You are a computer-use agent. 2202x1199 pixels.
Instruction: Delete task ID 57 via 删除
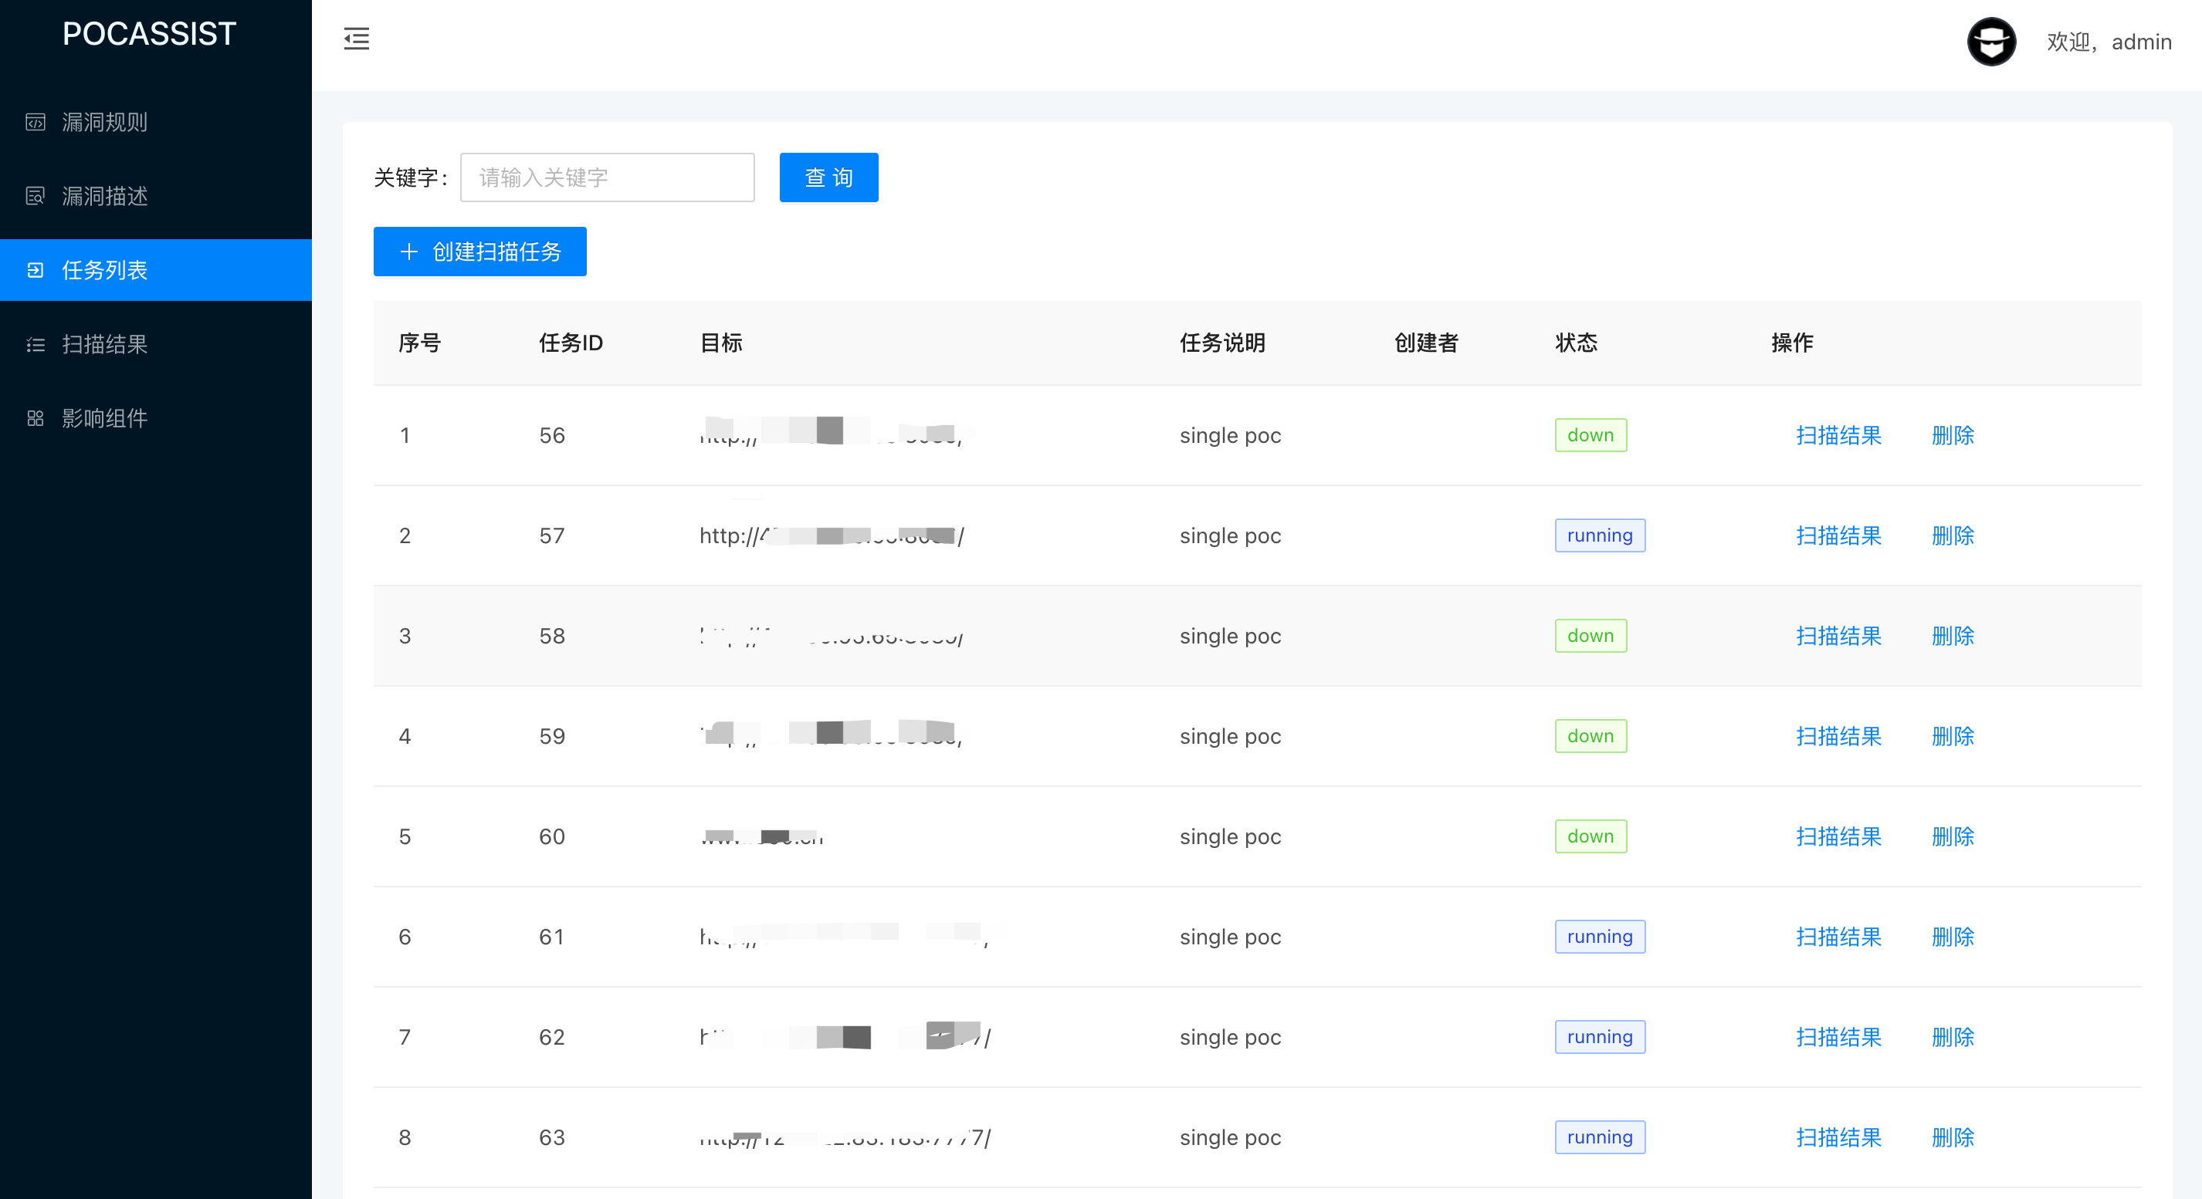1953,535
